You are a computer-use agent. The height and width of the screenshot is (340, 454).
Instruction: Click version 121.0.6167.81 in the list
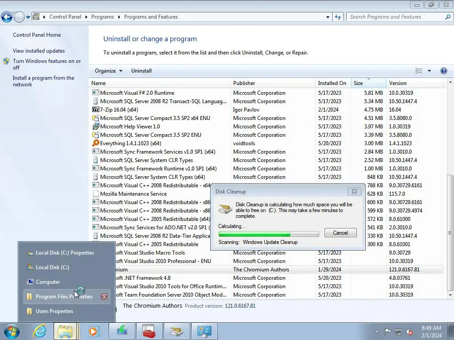coord(404,270)
